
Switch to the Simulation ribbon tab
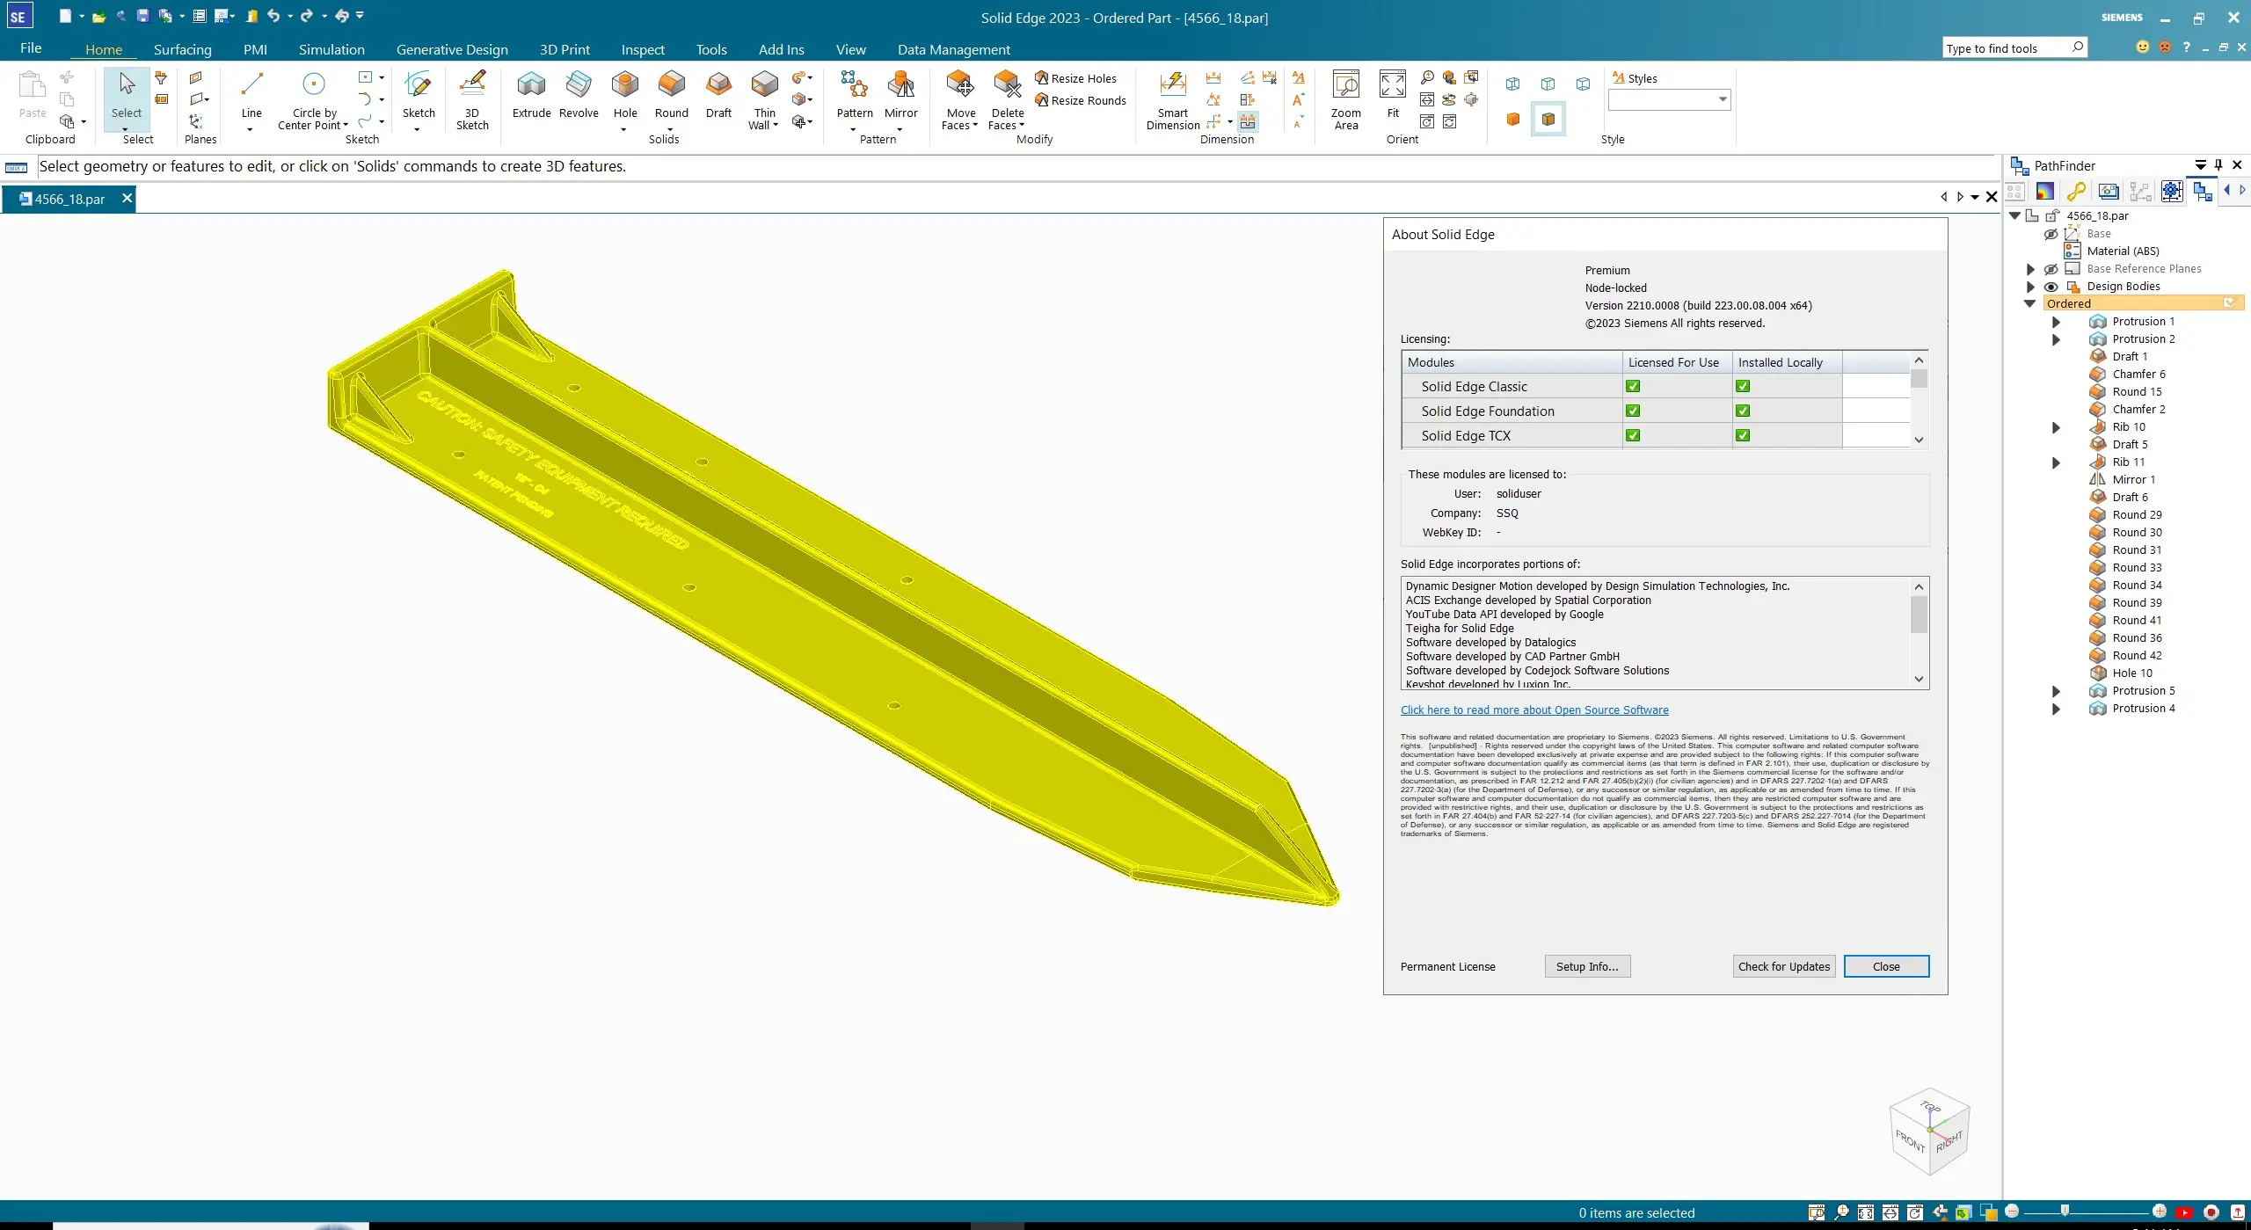click(x=331, y=49)
